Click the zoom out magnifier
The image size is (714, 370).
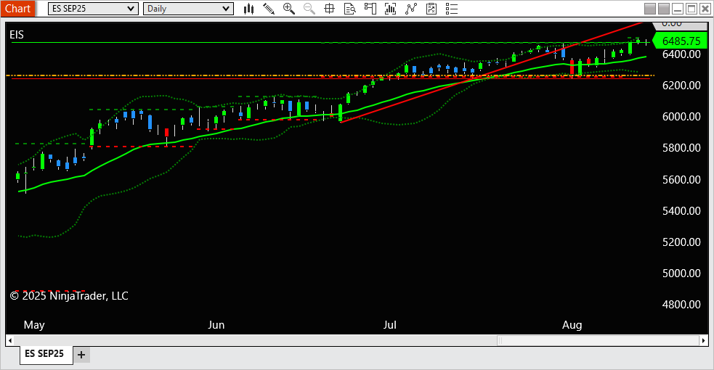309,9
